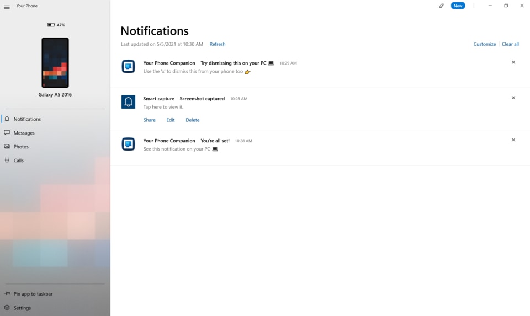Open the Customize notifications link
The image size is (530, 316).
coord(484,44)
